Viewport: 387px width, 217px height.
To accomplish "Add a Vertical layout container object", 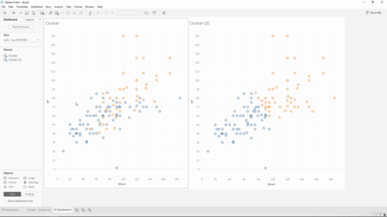I will point(10,182).
